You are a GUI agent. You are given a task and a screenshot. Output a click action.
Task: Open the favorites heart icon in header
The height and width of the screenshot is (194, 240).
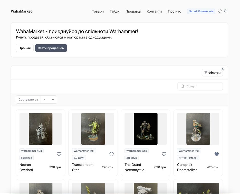[x=220, y=11]
